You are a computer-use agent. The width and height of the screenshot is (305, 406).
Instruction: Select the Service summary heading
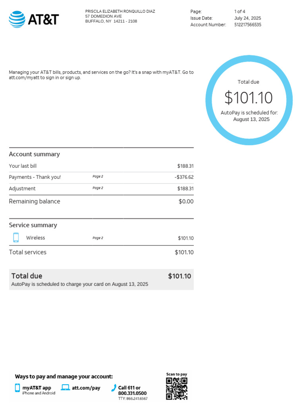coord(33,225)
